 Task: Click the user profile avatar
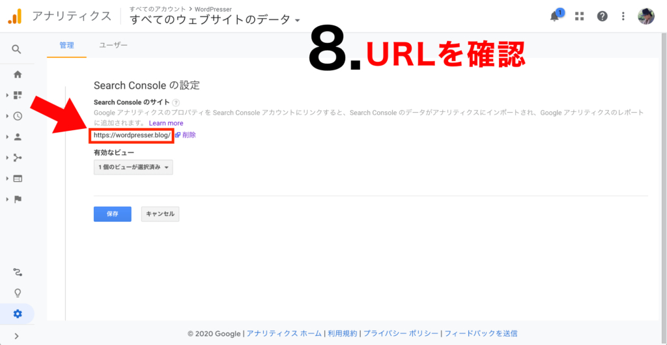(646, 16)
